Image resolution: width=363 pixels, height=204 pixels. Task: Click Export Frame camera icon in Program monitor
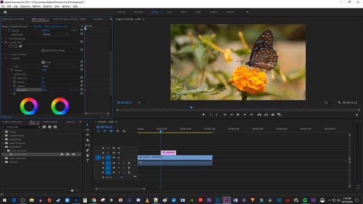(273, 114)
